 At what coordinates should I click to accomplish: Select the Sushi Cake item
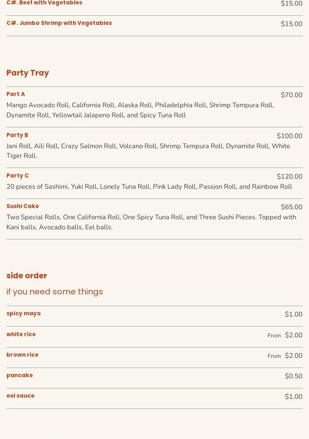[x=22, y=206]
